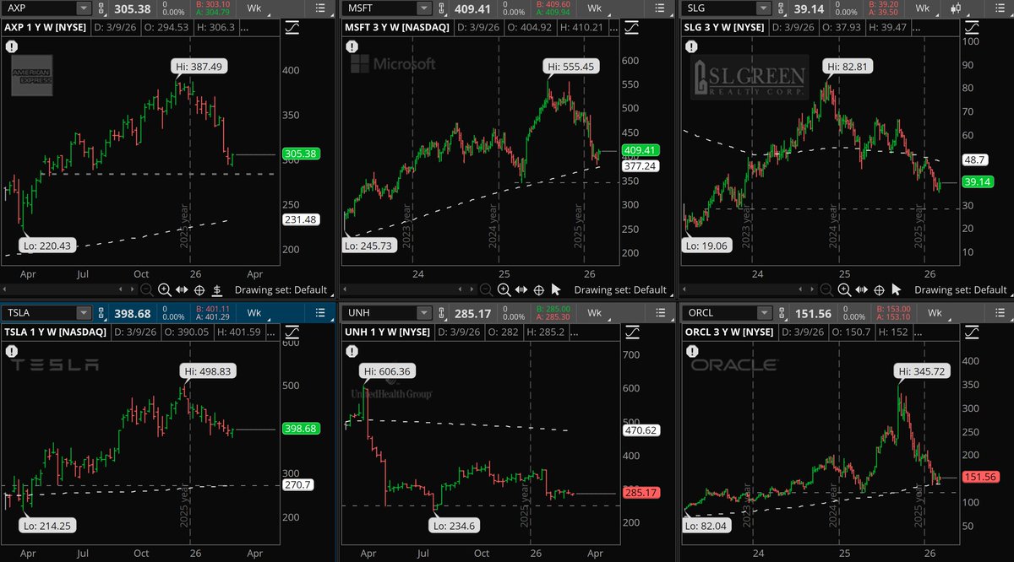Viewport: 1014px width, 562px height.
Task: Click the price axis scale icon on ORCL chart
Action: pyautogui.click(x=972, y=332)
